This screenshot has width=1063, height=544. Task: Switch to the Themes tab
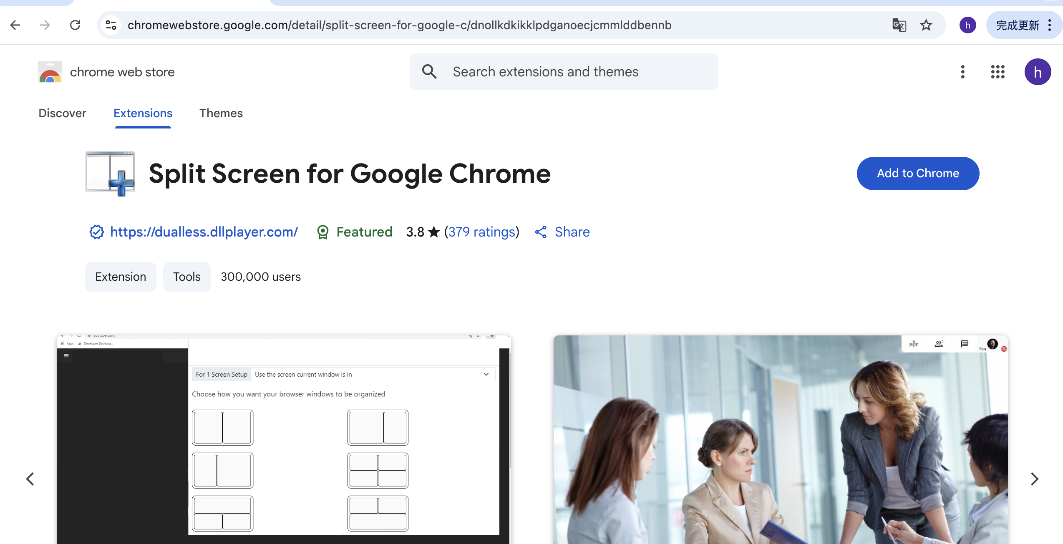221,113
